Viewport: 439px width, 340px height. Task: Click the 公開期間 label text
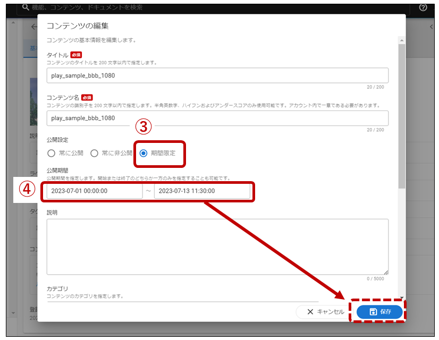coord(57,171)
